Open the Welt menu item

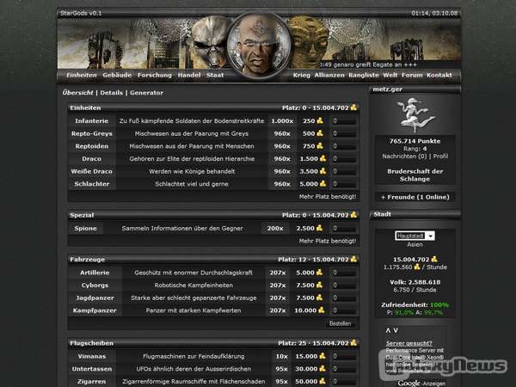[390, 75]
